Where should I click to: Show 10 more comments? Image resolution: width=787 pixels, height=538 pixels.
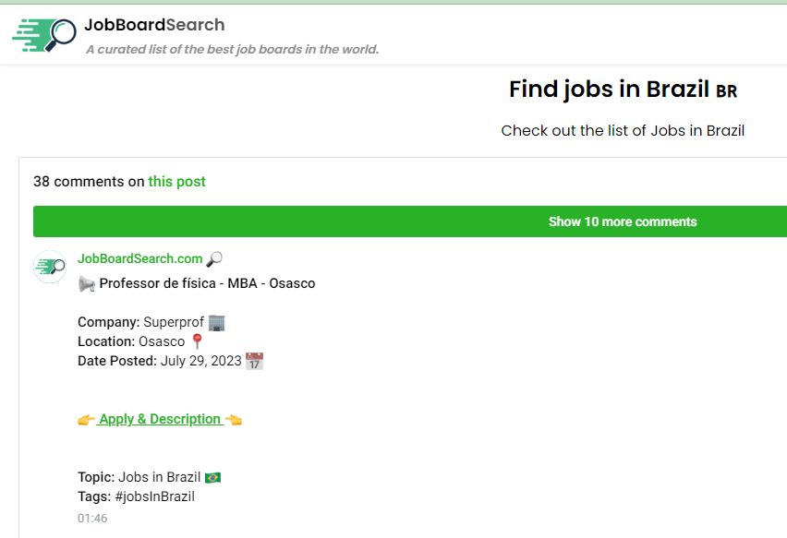click(622, 221)
